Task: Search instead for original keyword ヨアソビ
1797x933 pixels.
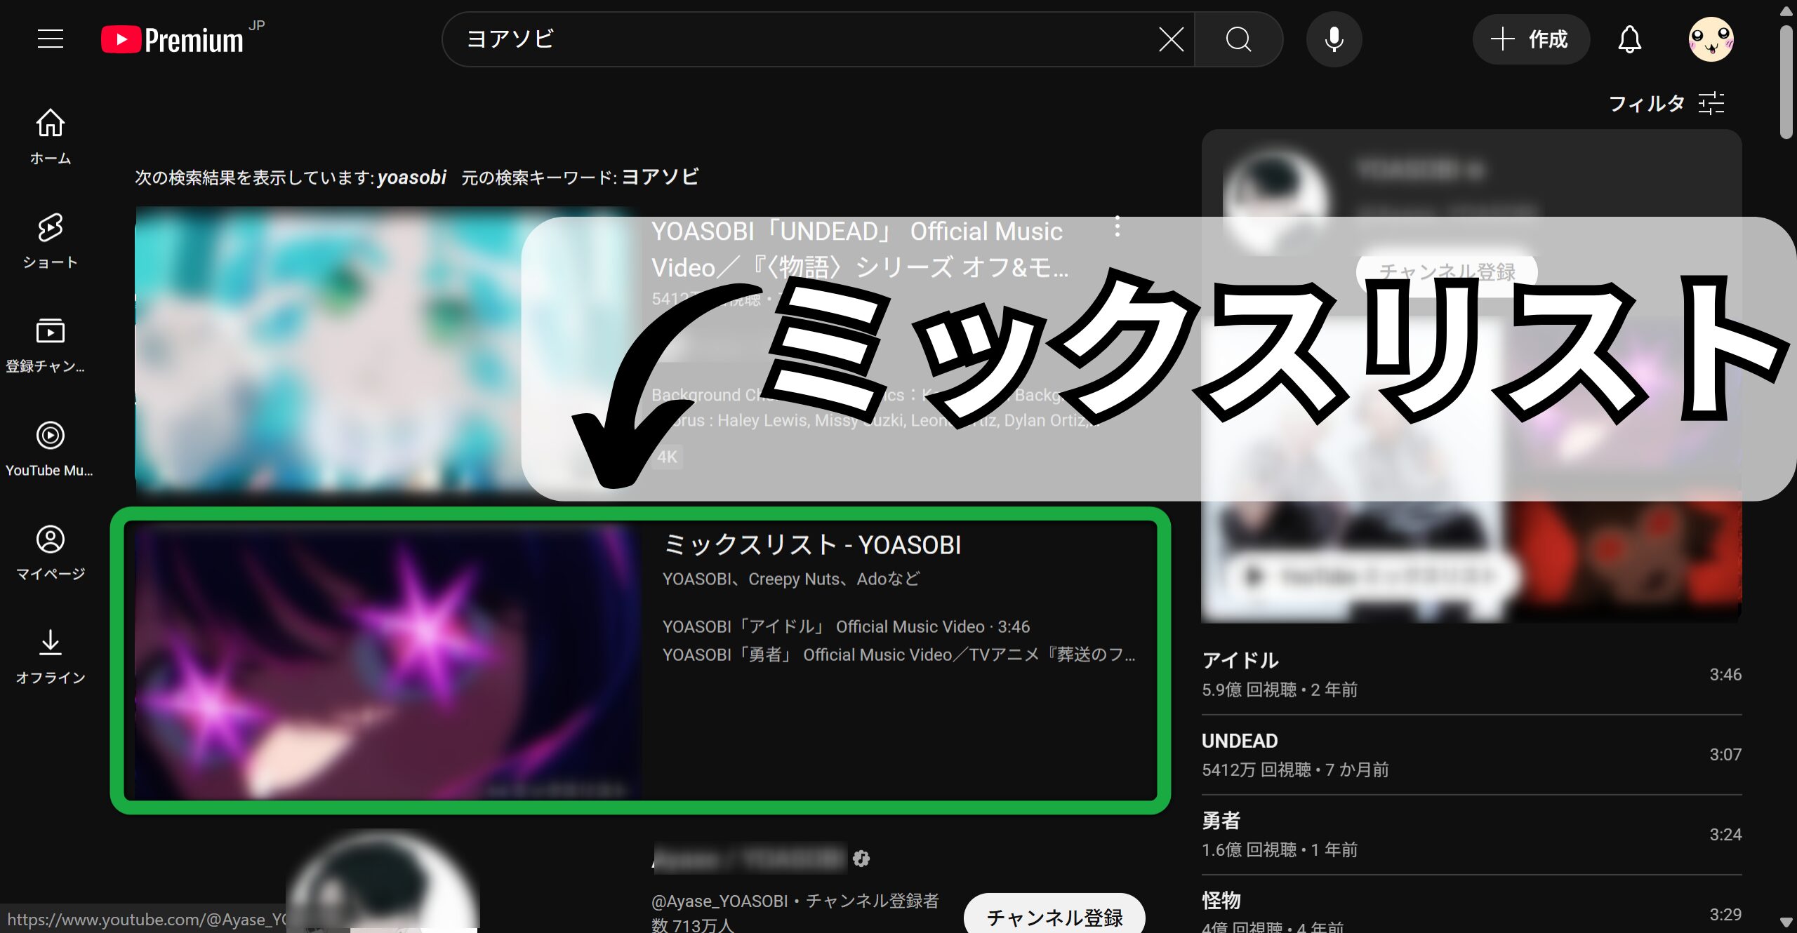Action: [x=660, y=177]
